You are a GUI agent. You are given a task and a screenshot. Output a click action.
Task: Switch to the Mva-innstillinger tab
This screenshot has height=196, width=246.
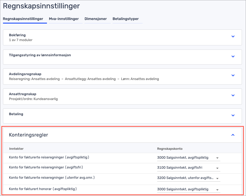point(64,19)
